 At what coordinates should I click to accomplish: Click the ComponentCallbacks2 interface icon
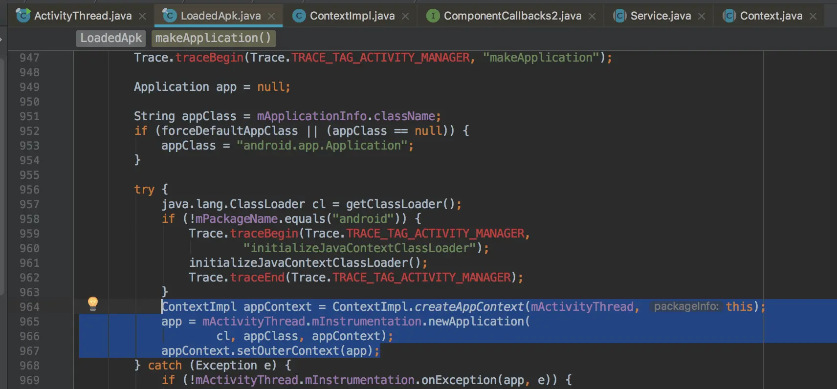click(x=433, y=16)
